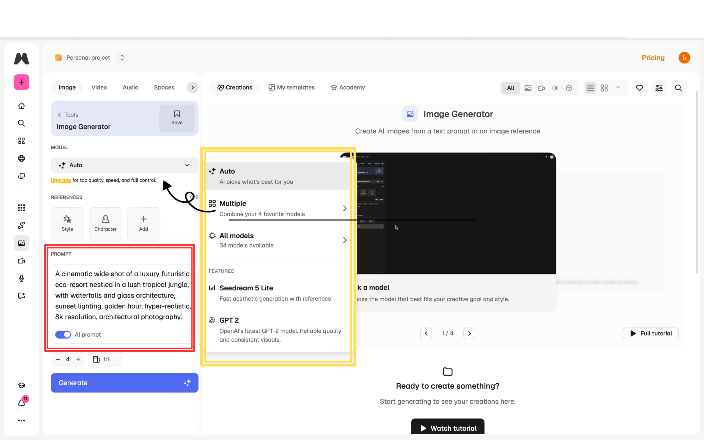Open creations search magnifier icon
The image size is (704, 440).
[x=678, y=88]
